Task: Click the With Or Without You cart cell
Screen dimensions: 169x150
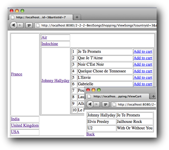Action: pos(135,128)
